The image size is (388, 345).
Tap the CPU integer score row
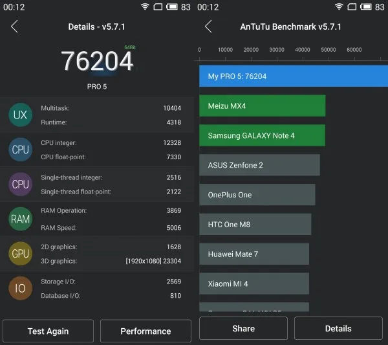(x=111, y=142)
